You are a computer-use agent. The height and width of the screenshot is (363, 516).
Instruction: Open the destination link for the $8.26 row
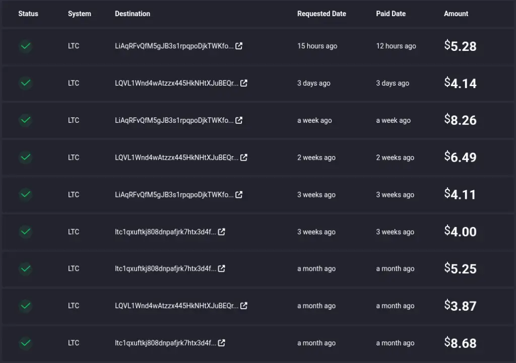(x=238, y=120)
